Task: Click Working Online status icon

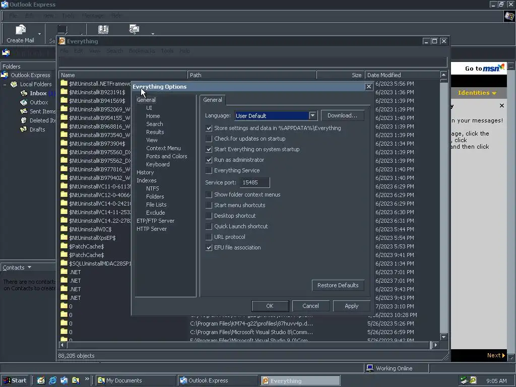Action: (x=370, y=368)
